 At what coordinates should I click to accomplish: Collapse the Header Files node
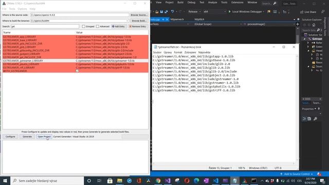click(308, 51)
